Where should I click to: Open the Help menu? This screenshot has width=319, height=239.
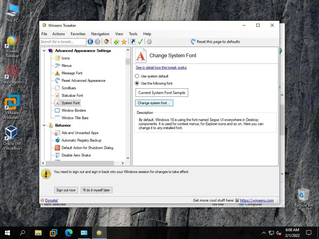tap(147, 34)
